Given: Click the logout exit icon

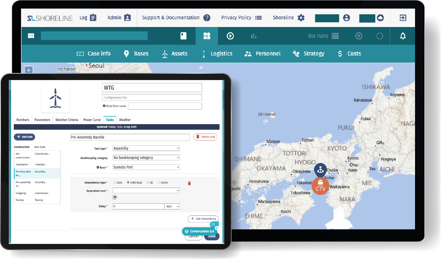Looking at the screenshot, I should point(403,18).
